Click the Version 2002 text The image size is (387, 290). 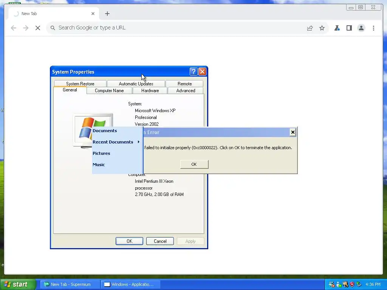[x=147, y=124]
